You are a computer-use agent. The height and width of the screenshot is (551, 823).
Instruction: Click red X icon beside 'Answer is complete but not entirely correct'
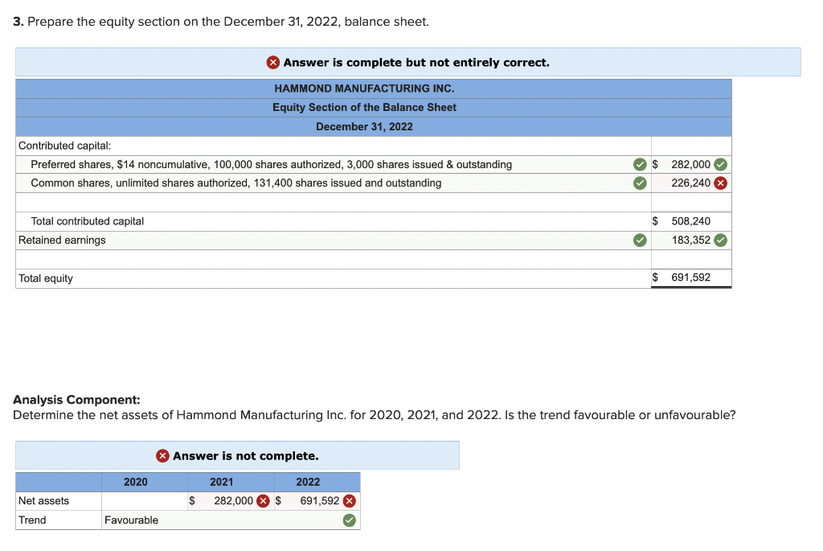click(273, 63)
